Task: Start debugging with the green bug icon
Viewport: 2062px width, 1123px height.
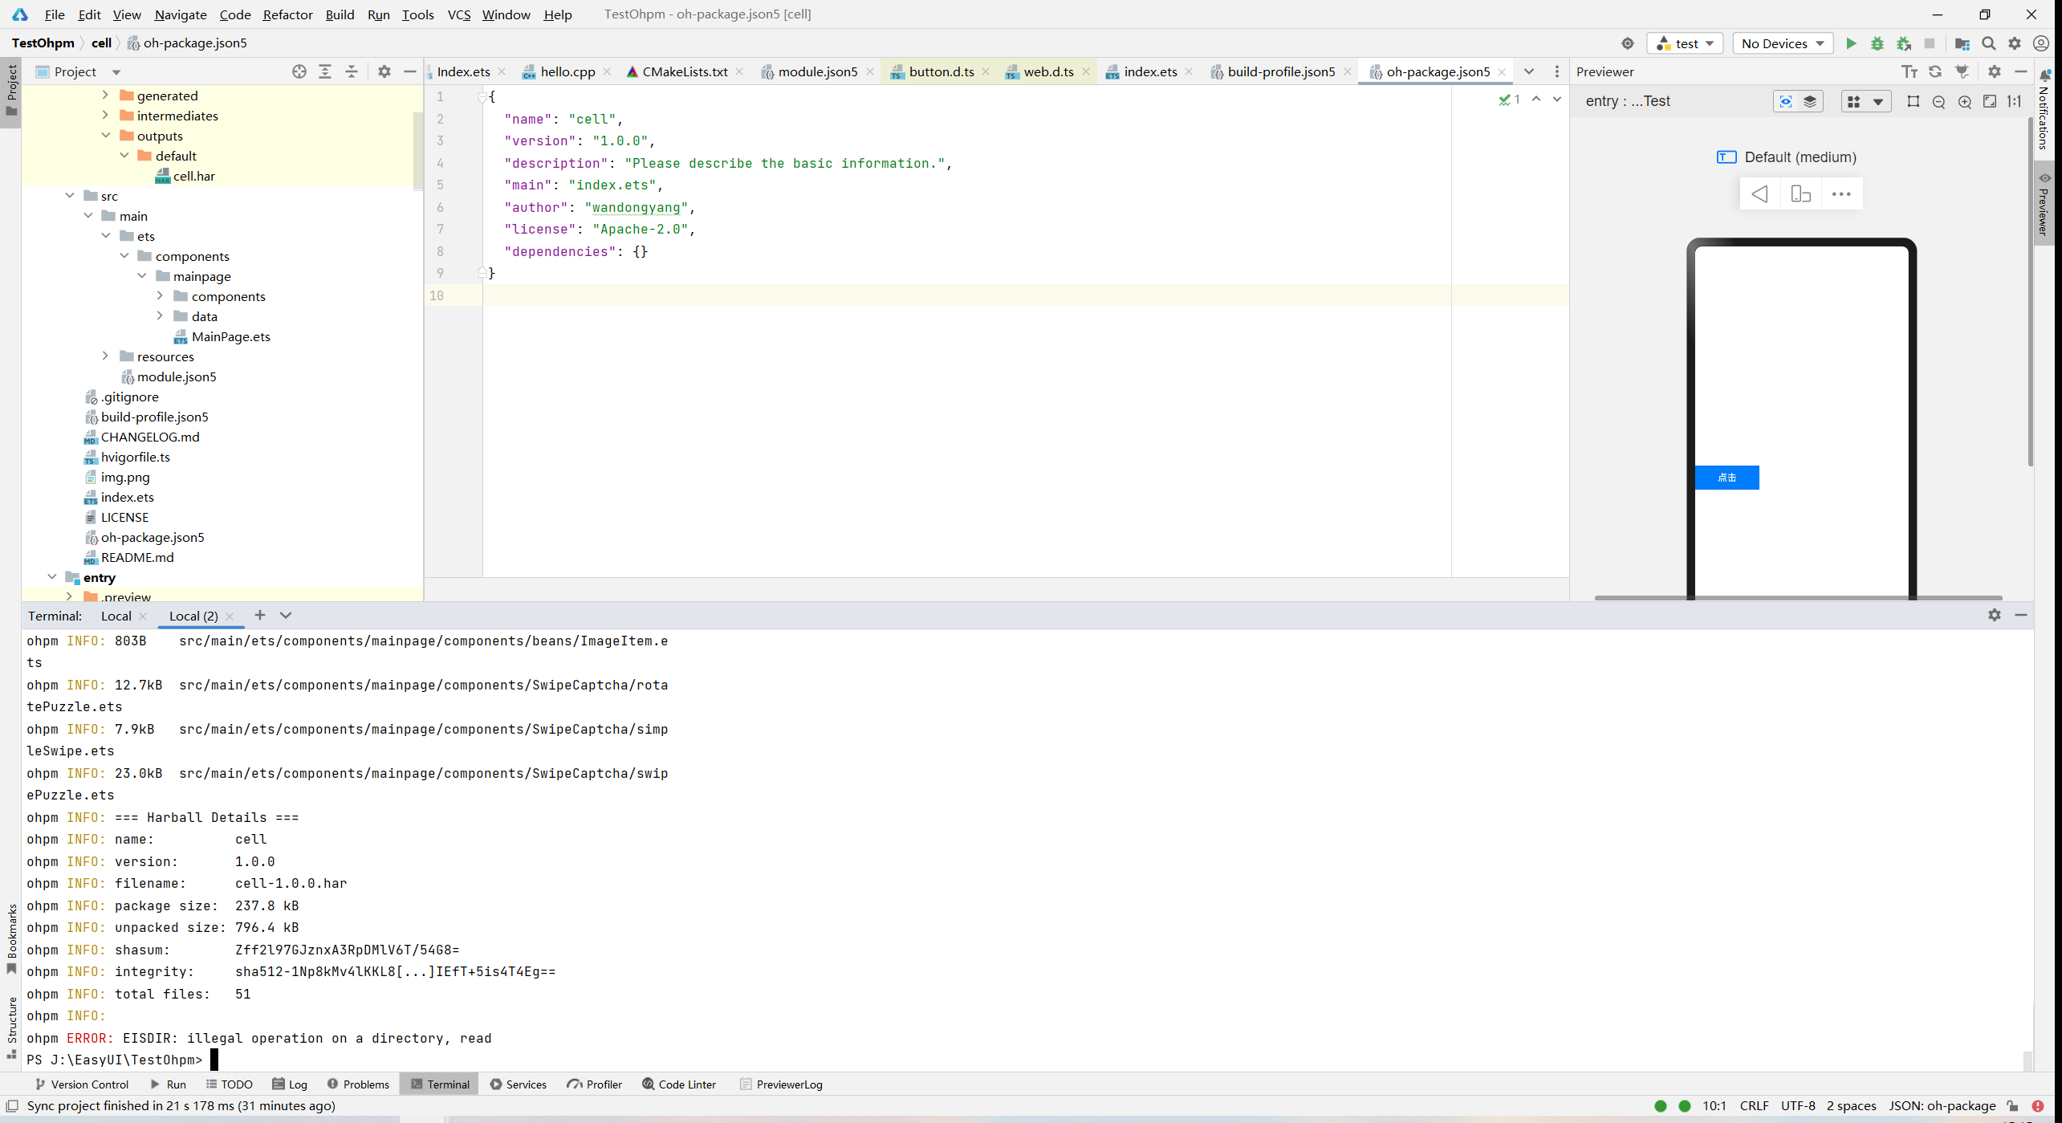Action: point(1877,43)
